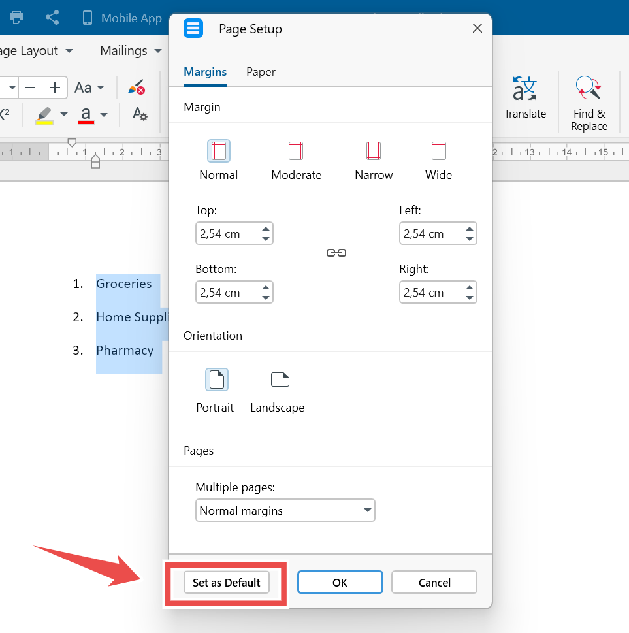Apply the red font color

point(86,116)
